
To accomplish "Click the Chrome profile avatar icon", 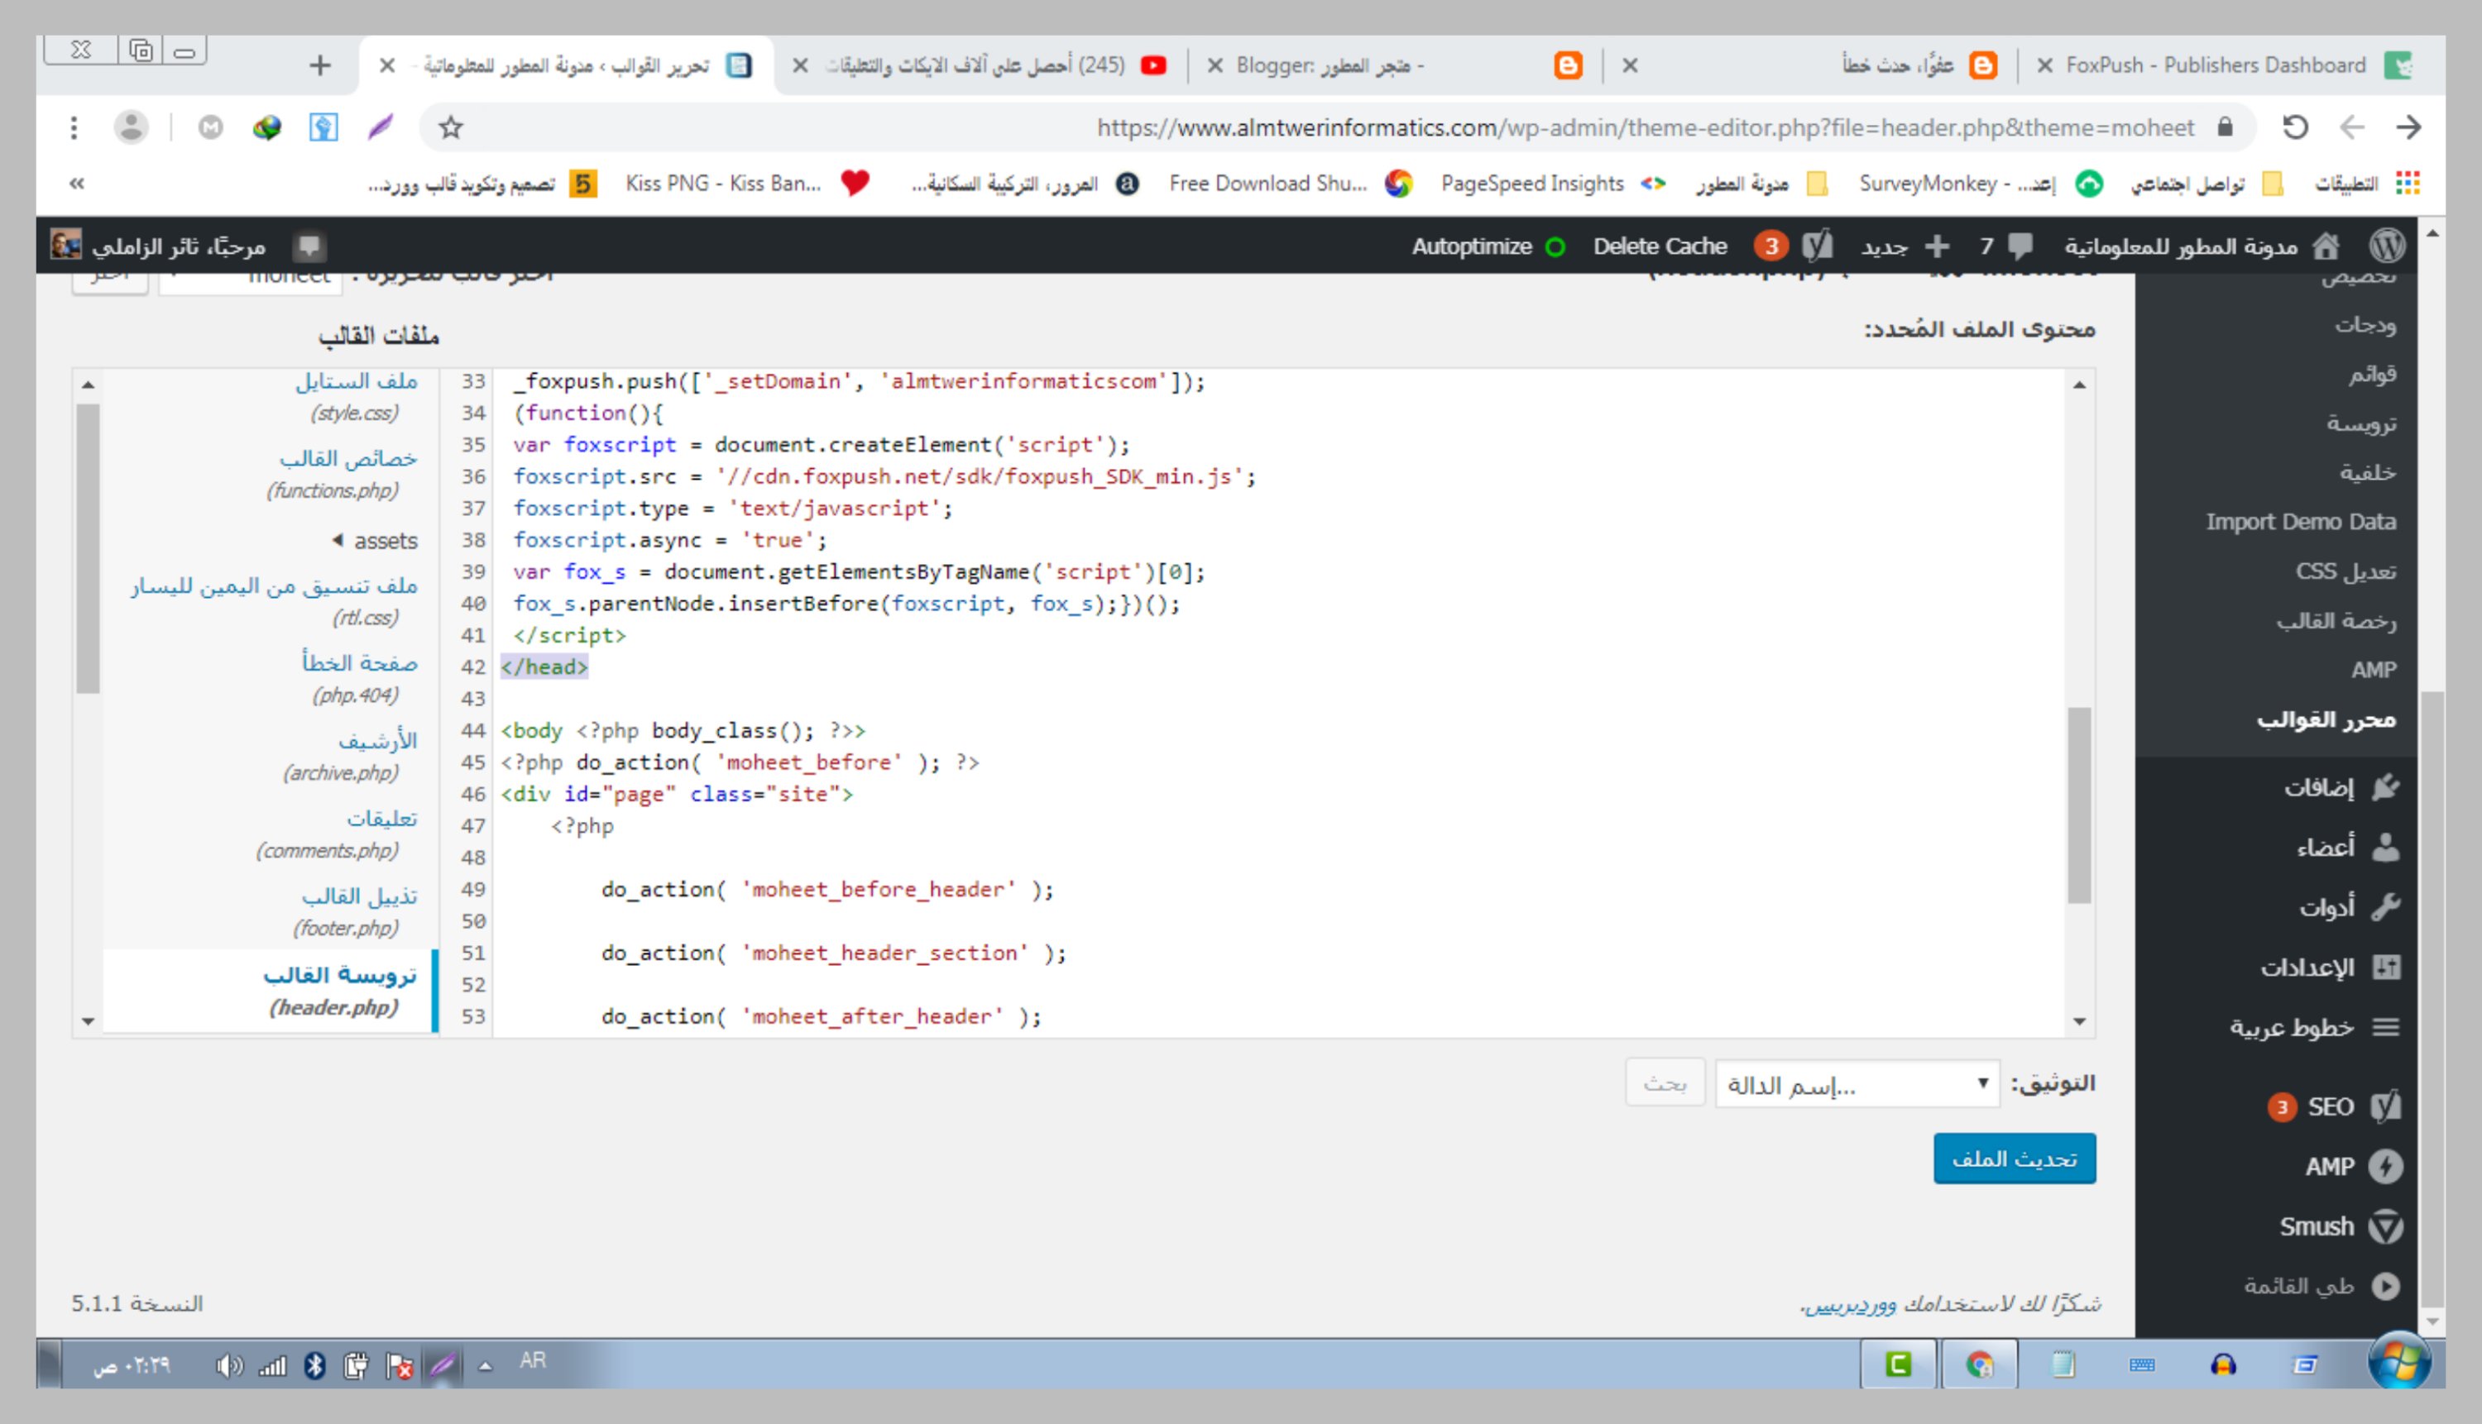I will [x=130, y=127].
